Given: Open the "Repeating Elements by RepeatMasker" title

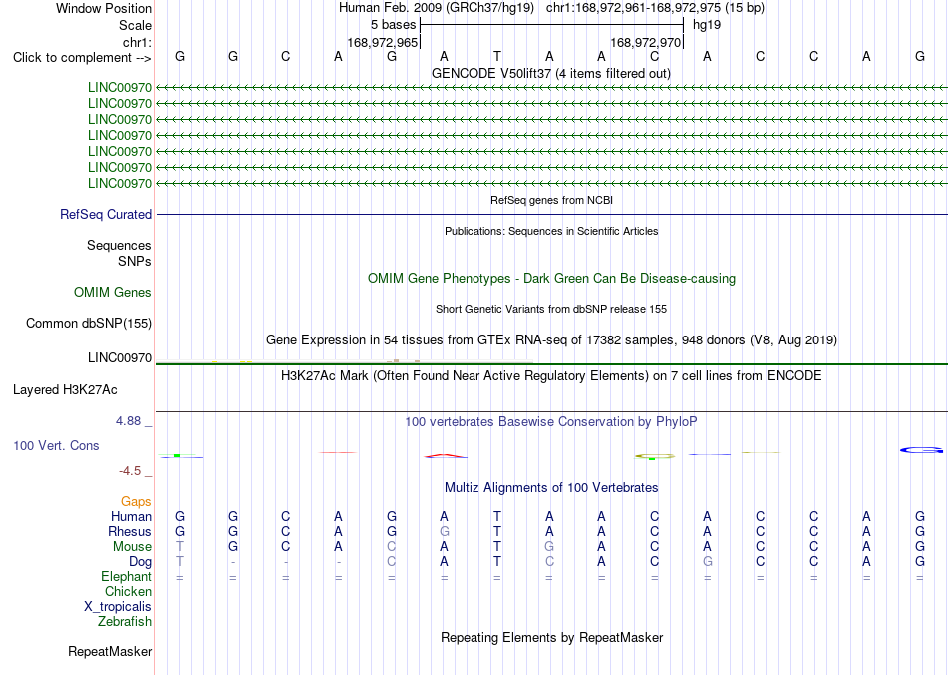Looking at the screenshot, I should tap(552, 637).
